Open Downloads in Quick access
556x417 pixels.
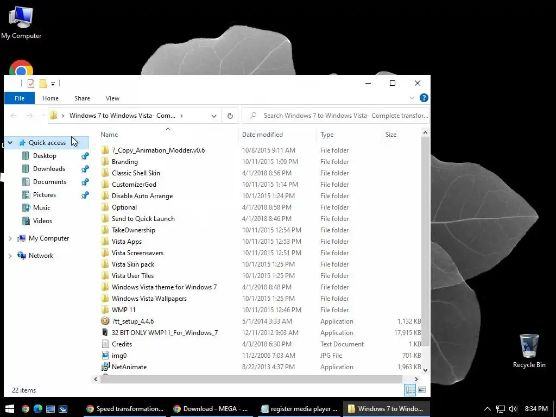click(49, 169)
